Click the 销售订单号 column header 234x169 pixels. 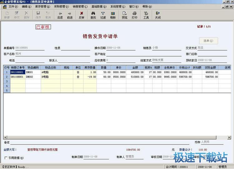click(x=18, y=67)
